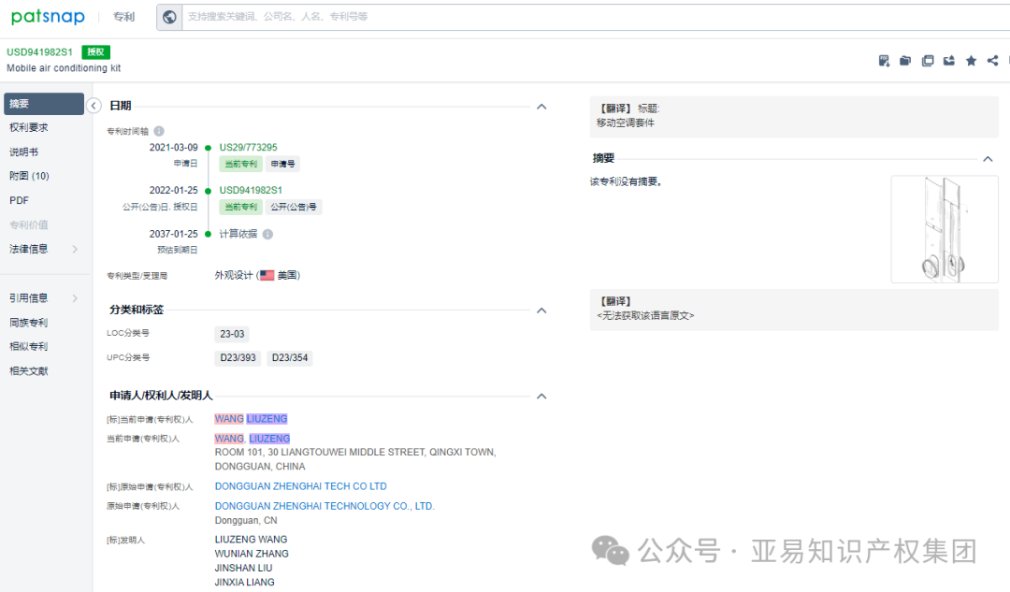Click info icon beside 计算依据
Viewport: 1010px width, 592px height.
tap(268, 235)
